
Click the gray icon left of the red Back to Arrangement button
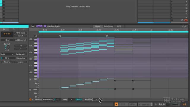(x=182, y=21)
